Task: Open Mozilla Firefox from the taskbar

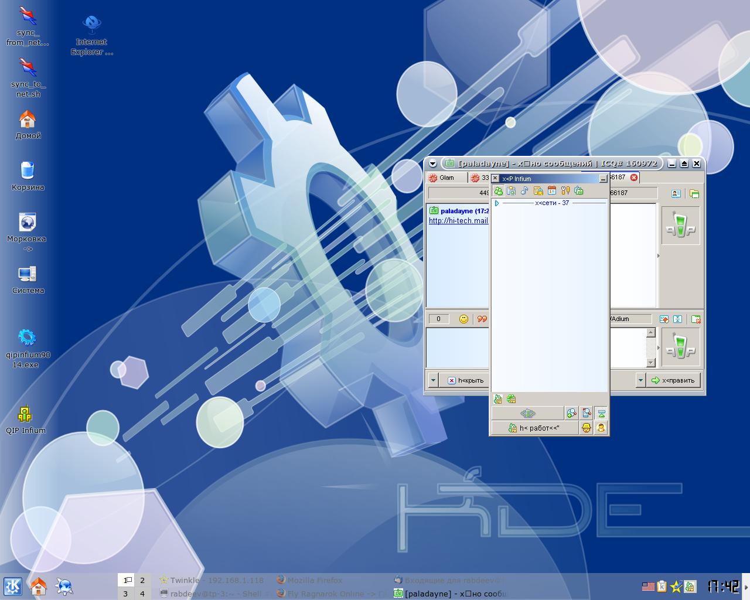Action: pos(310,580)
